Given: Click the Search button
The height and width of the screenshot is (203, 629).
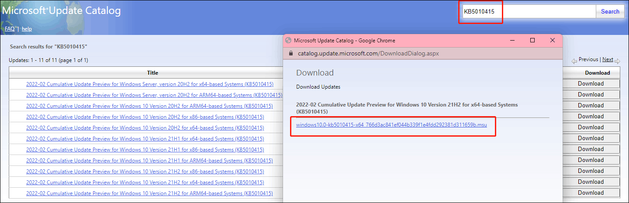Looking at the screenshot, I should pyautogui.click(x=610, y=12).
